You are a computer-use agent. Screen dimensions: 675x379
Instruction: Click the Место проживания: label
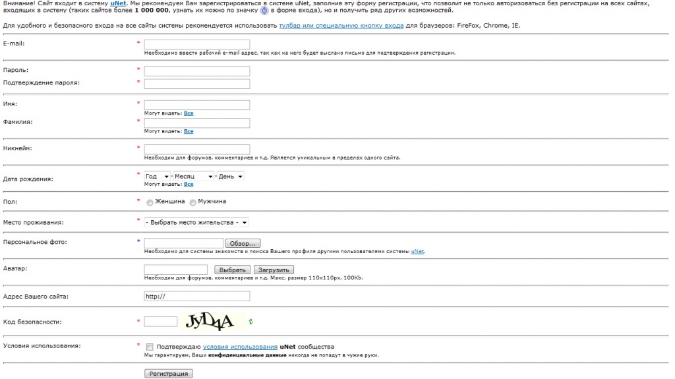[33, 223]
